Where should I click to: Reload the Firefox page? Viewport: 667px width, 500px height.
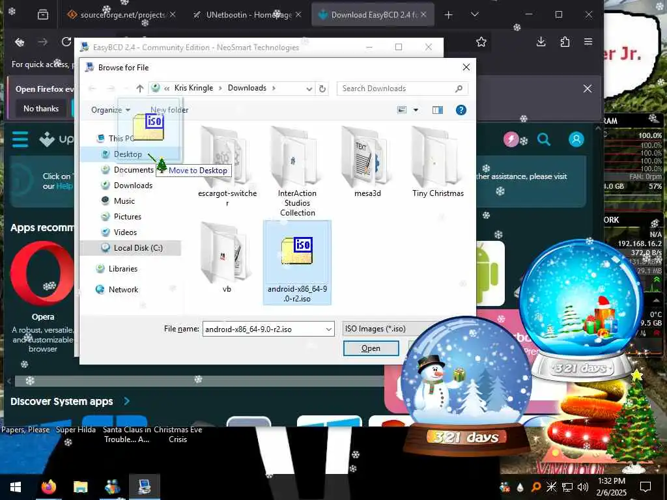click(66, 42)
